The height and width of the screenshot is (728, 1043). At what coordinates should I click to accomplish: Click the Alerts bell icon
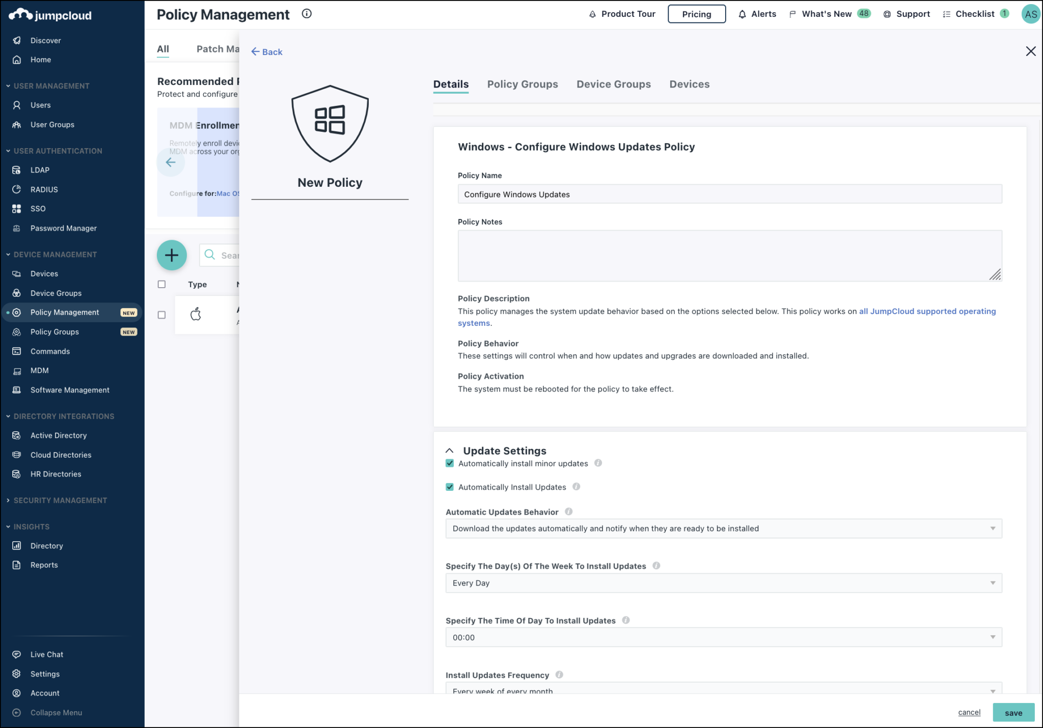tap(742, 14)
